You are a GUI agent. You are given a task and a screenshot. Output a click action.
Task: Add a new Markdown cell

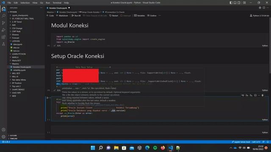tap(62, 16)
